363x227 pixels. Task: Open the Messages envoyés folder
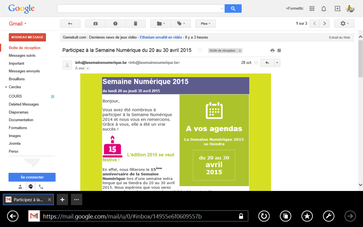pyautogui.click(x=24, y=71)
